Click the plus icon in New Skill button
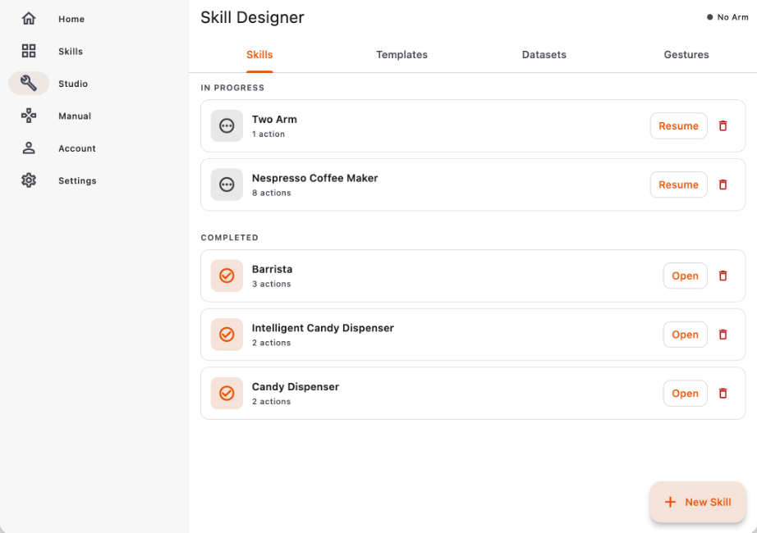 670,502
